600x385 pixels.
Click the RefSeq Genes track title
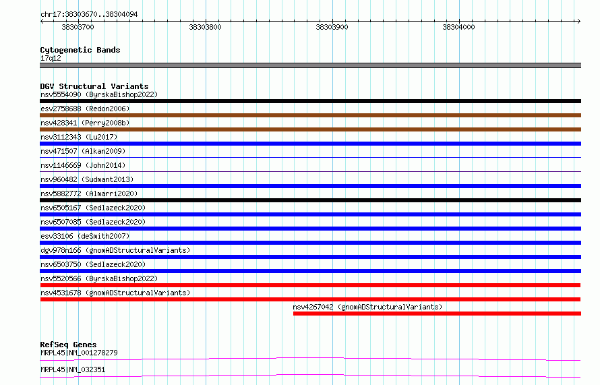[68, 345]
